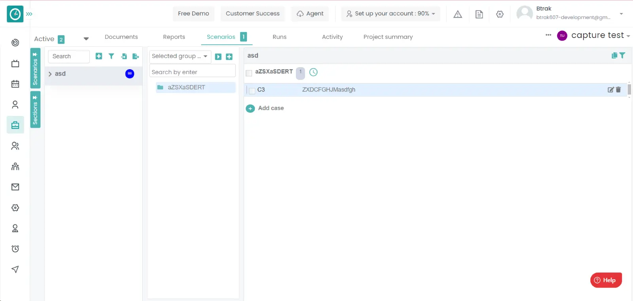The width and height of the screenshot is (633, 301).
Task: Open the scenario filter funnel icon
Action: (x=111, y=56)
